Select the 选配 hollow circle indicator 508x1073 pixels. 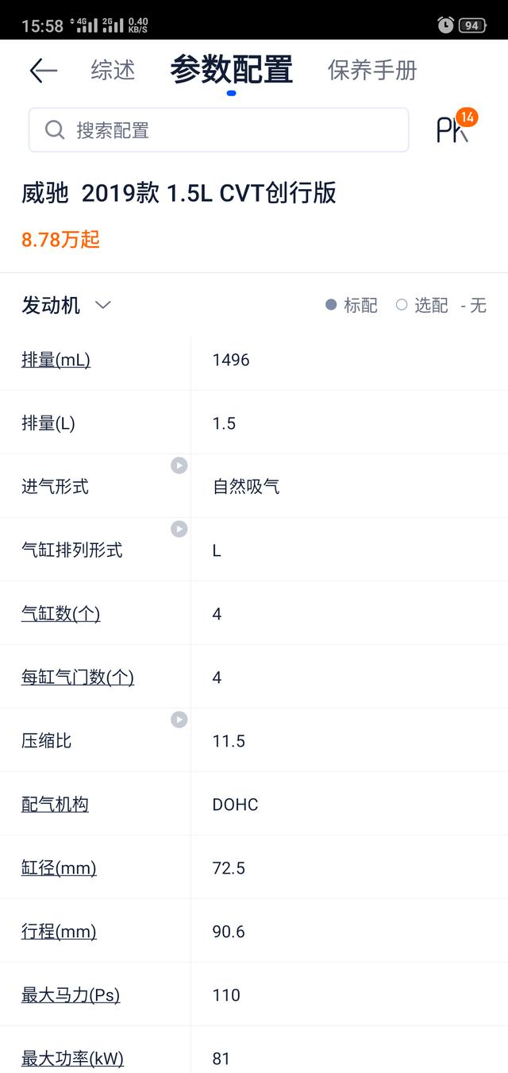point(402,305)
